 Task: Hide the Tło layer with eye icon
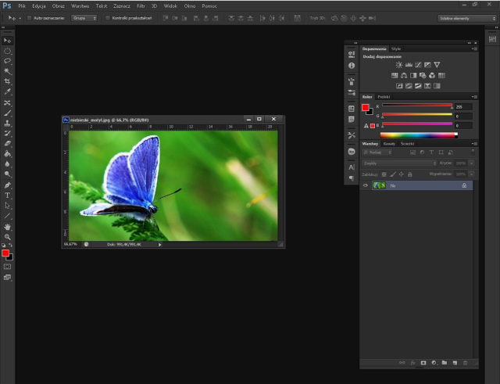(x=366, y=185)
